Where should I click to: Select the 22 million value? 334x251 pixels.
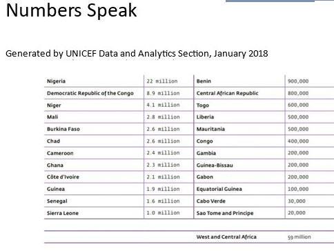coord(162,81)
